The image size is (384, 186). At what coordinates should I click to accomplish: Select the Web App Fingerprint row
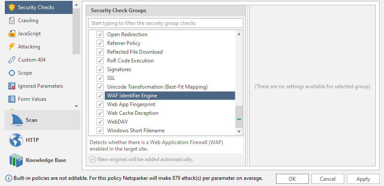pos(170,104)
